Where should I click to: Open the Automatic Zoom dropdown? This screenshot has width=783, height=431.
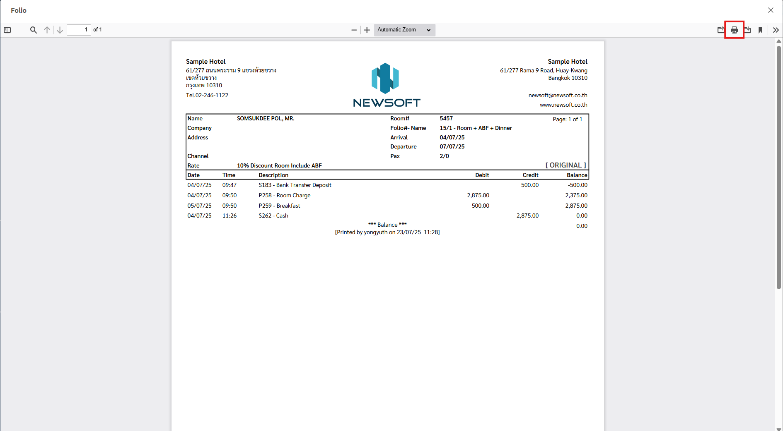tap(404, 30)
